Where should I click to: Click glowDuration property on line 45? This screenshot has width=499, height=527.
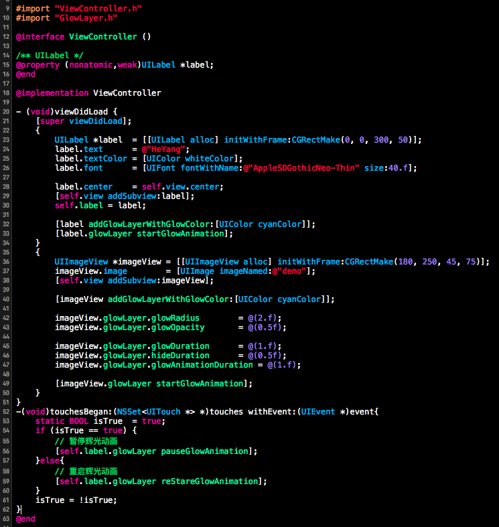pos(180,346)
